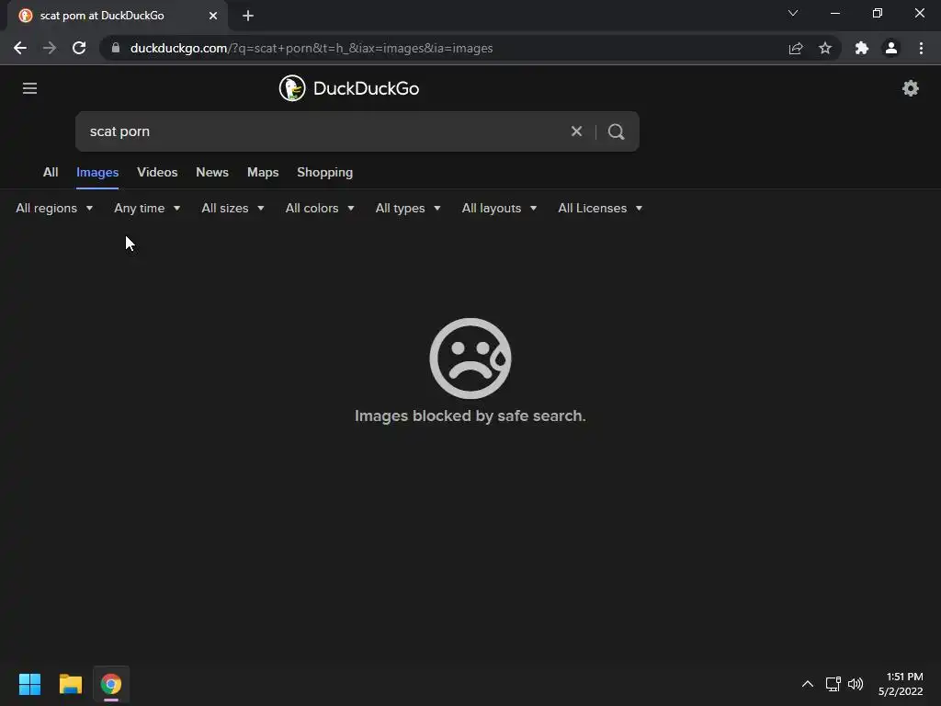Go back to the previous page
Viewport: 941px width, 706px height.
20,48
